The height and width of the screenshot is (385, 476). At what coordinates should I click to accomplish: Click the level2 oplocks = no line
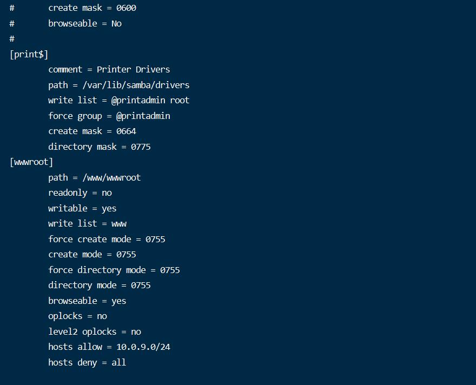coord(95,331)
